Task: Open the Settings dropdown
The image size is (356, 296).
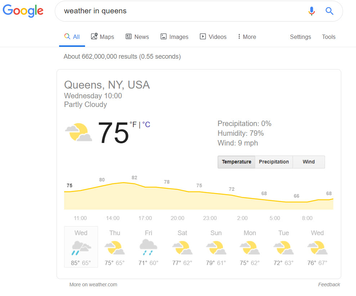Action: coord(300,37)
